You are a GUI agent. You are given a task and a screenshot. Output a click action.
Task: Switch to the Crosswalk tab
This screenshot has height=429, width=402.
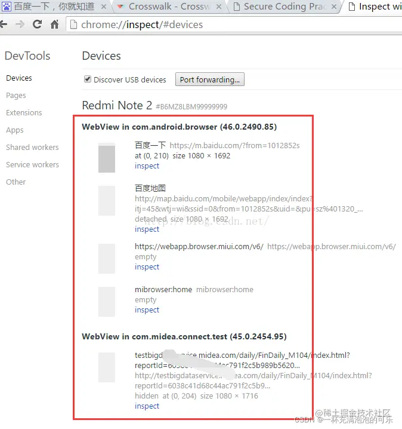[x=169, y=7]
